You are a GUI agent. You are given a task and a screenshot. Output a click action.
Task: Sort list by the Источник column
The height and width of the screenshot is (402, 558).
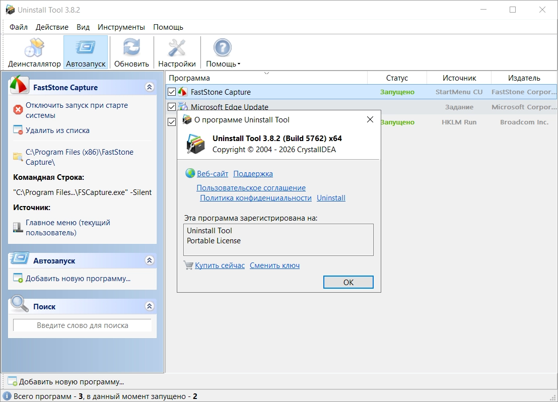point(459,78)
